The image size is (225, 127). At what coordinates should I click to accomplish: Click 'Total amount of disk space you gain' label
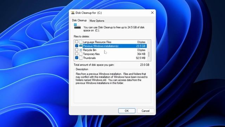coord(94,65)
